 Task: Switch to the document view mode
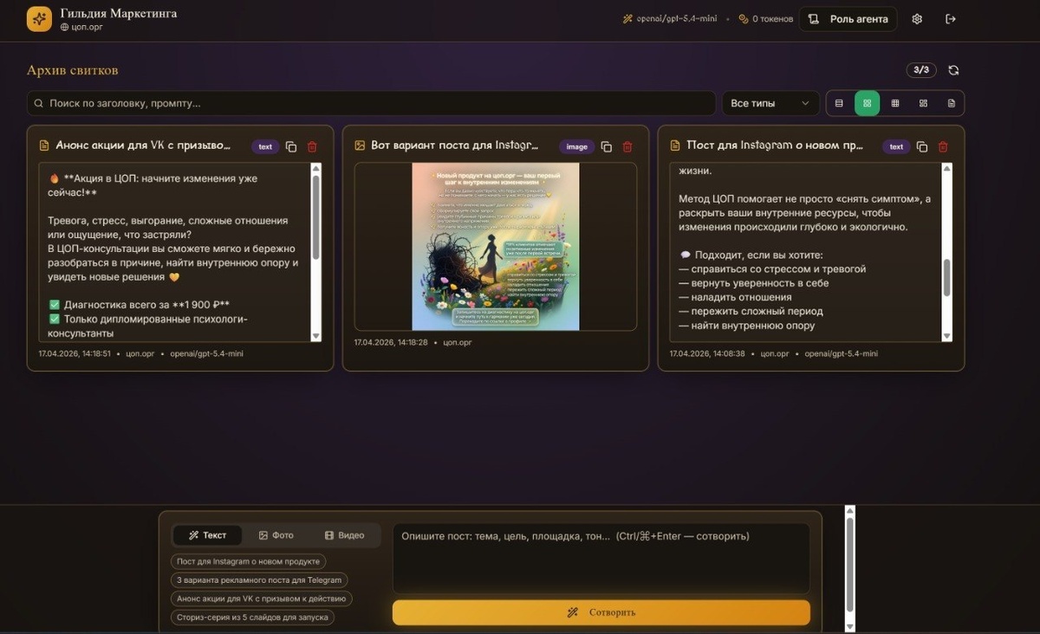point(952,103)
